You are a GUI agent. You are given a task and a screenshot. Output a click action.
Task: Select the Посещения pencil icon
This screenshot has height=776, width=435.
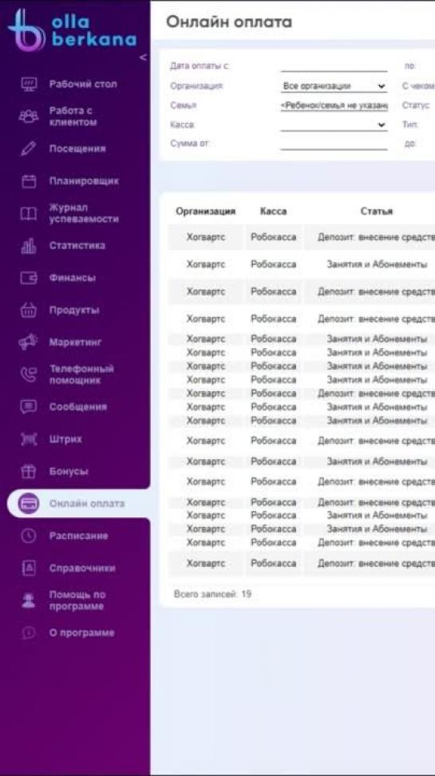point(26,149)
